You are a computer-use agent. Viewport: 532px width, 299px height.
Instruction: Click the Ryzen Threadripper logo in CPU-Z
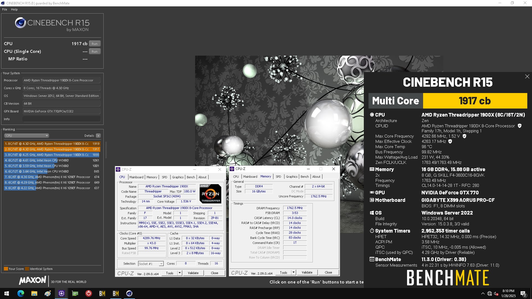pyautogui.click(x=210, y=194)
